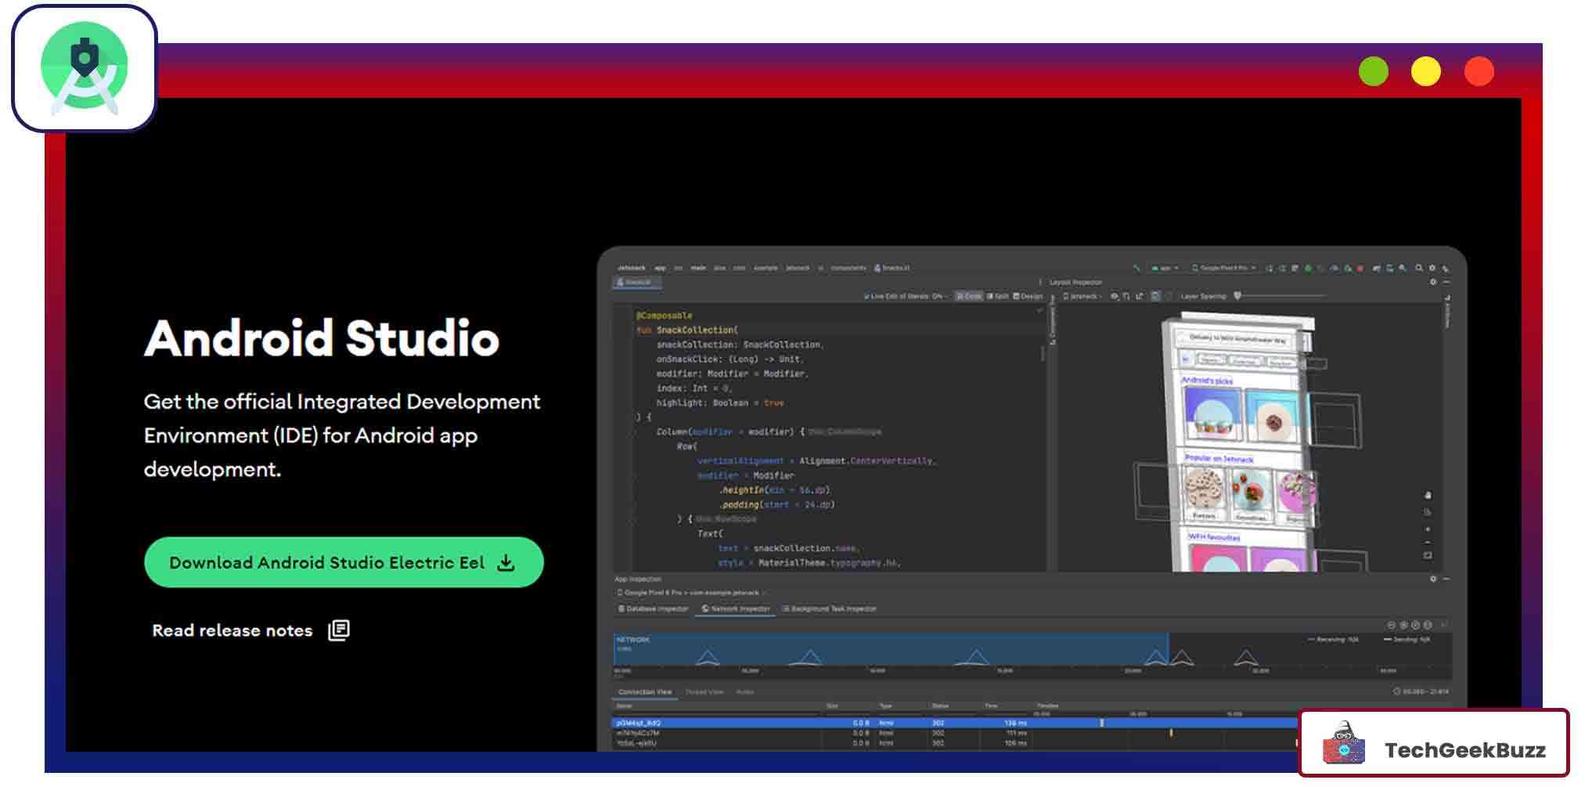Viewport: 1585px width, 787px height.
Task: Switch the editor to Split mode
Action: click(1000, 296)
